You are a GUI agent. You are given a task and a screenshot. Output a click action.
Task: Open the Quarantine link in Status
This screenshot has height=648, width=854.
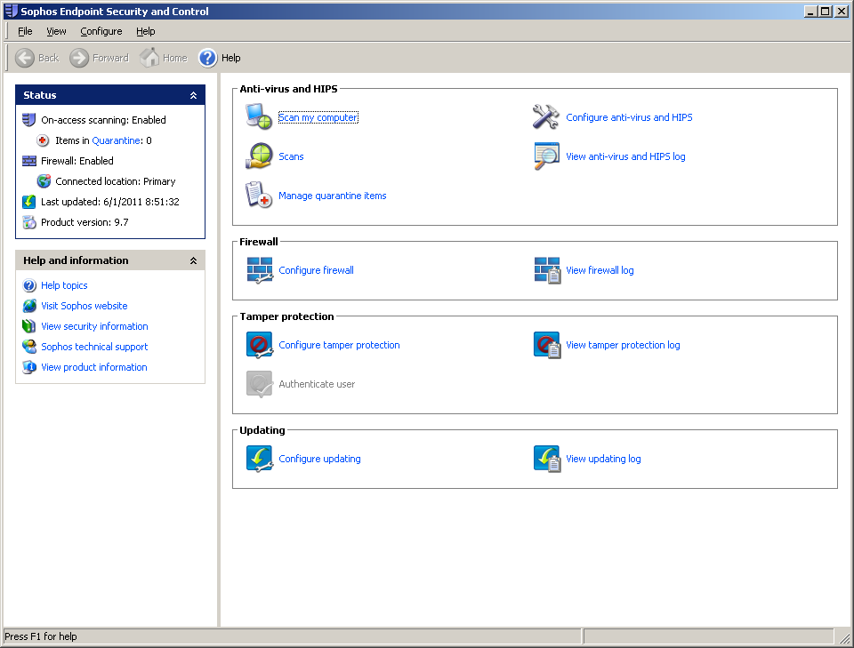point(116,140)
